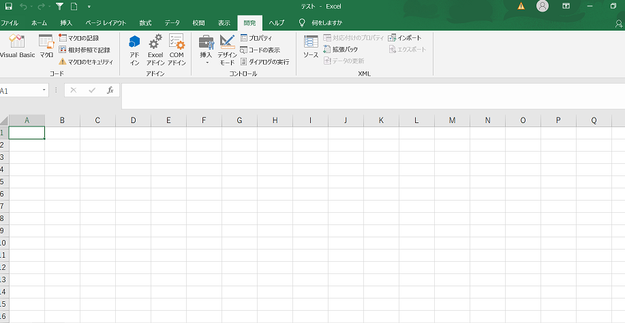Click the warning triangle in the title bar
625x323 pixels.
point(521,6)
